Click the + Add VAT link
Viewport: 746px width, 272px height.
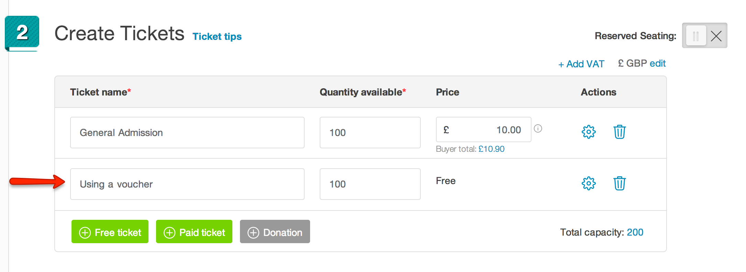click(581, 64)
